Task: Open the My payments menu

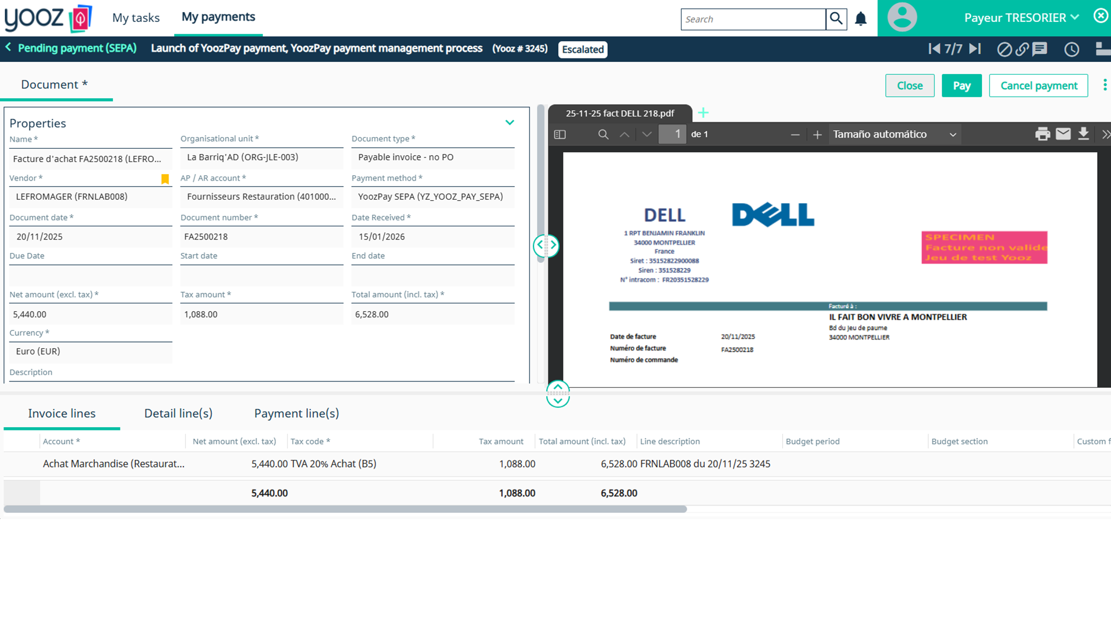Action: tap(218, 17)
